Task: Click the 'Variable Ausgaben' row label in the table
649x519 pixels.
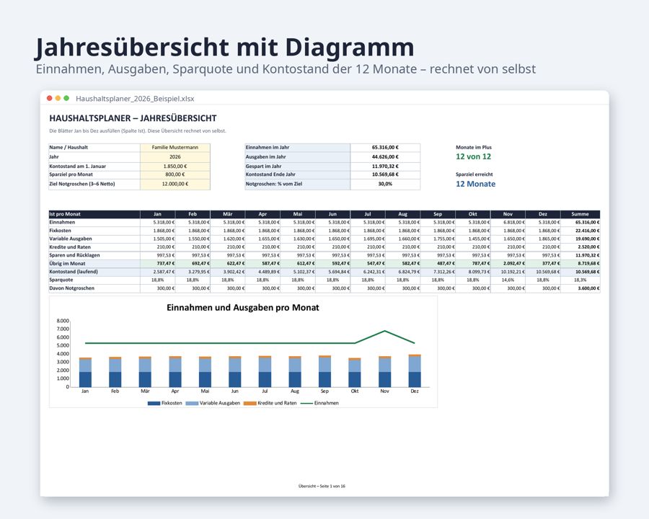Action: pyautogui.click(x=71, y=239)
